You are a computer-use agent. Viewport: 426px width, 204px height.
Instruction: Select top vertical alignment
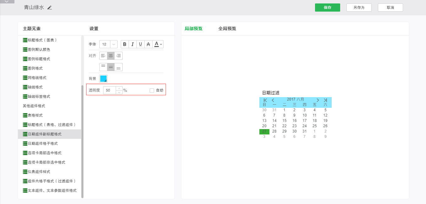tap(103, 67)
